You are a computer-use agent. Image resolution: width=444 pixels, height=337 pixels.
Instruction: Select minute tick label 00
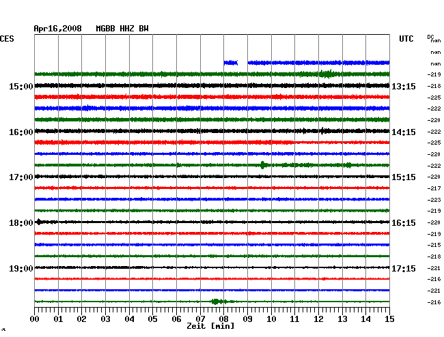[x=35, y=319]
